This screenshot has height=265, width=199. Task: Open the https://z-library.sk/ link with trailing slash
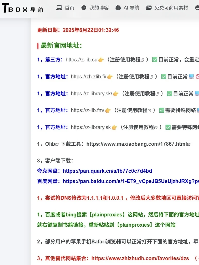click(x=91, y=94)
